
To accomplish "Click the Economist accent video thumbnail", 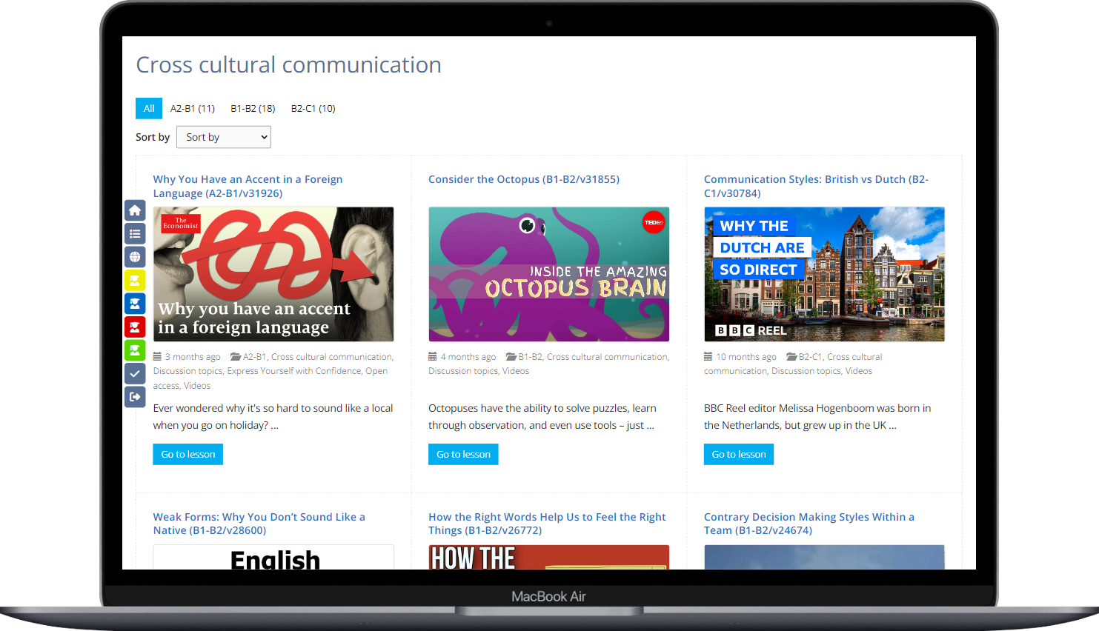I will tap(273, 274).
